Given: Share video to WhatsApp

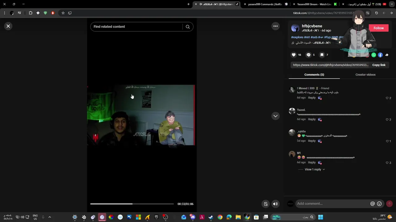Looking at the screenshot, I should tap(374, 55).
